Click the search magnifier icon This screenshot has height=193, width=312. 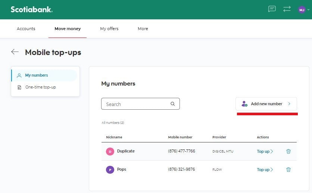tap(173, 104)
